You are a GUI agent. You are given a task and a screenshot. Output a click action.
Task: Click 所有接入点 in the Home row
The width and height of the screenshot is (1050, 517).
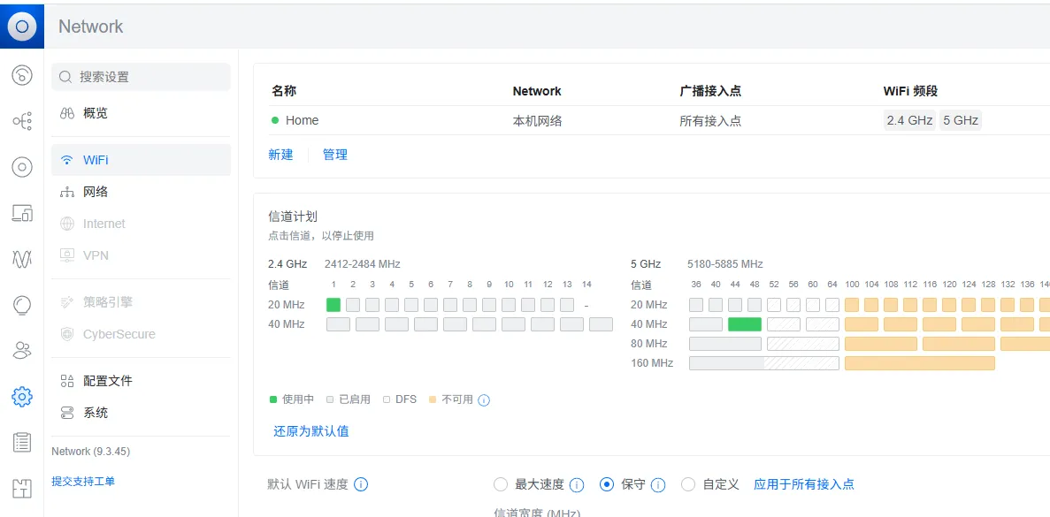pos(710,121)
